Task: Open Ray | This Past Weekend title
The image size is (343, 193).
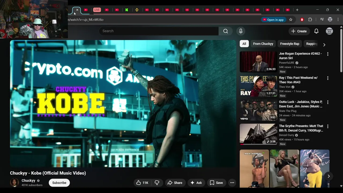Action: (x=298, y=80)
